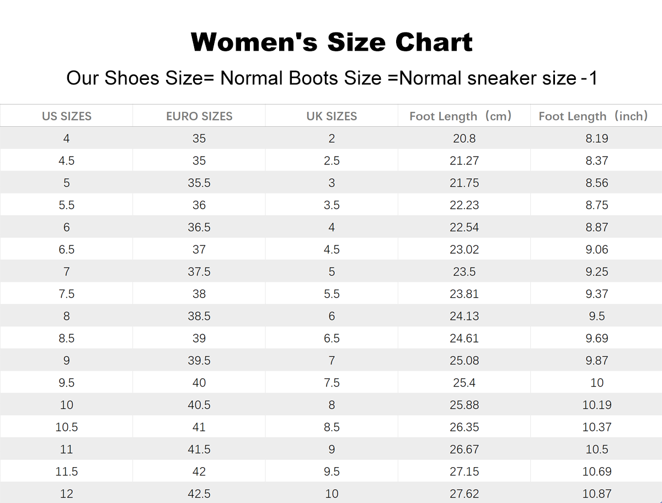Screen dimensions: 662x503
Task: Select the EURO size 42.5 cell
Action: tap(199, 494)
